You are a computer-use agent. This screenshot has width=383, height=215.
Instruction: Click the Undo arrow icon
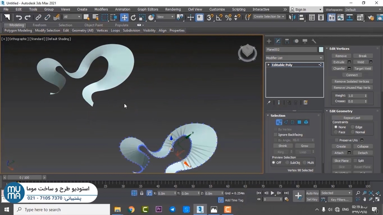click(x=19, y=17)
